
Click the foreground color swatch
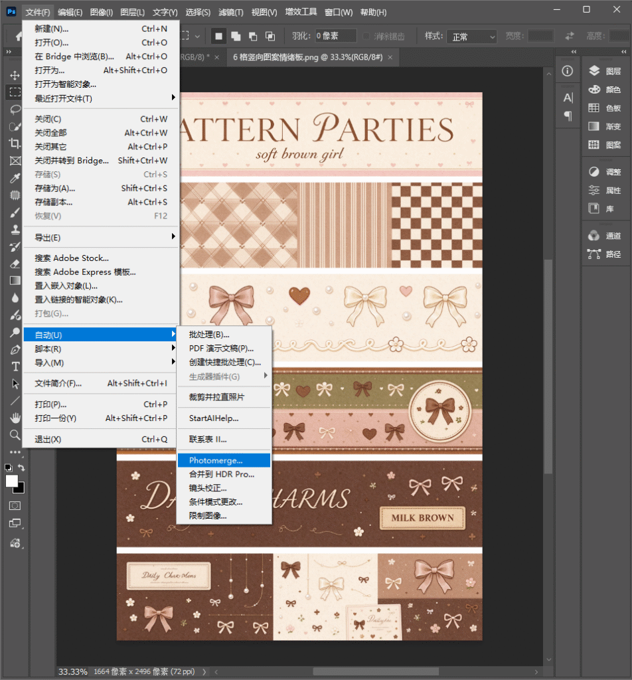[x=11, y=481]
